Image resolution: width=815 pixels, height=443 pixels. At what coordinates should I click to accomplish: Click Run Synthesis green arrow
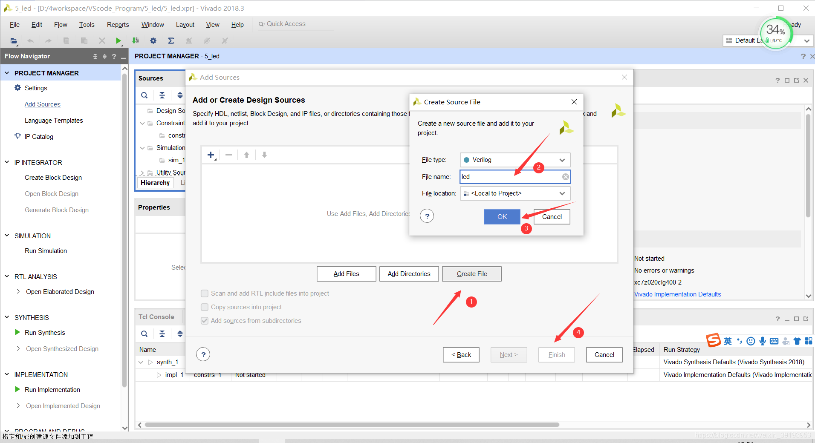17,332
